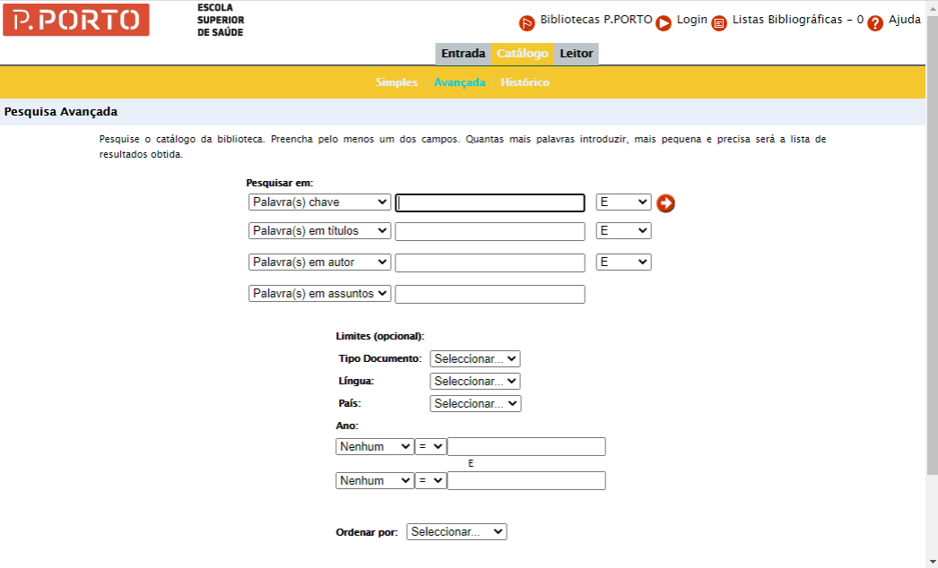Switch to the Entrada tab
This screenshot has height=568, width=938.
pos(463,54)
